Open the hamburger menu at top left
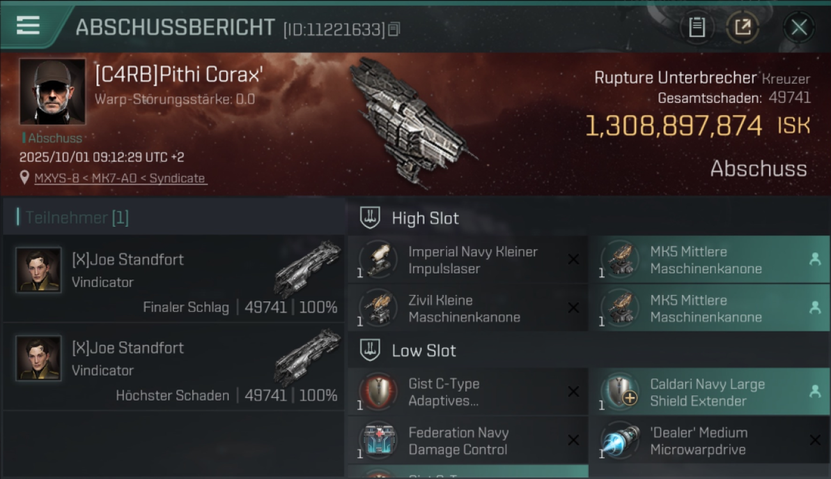 (28, 26)
